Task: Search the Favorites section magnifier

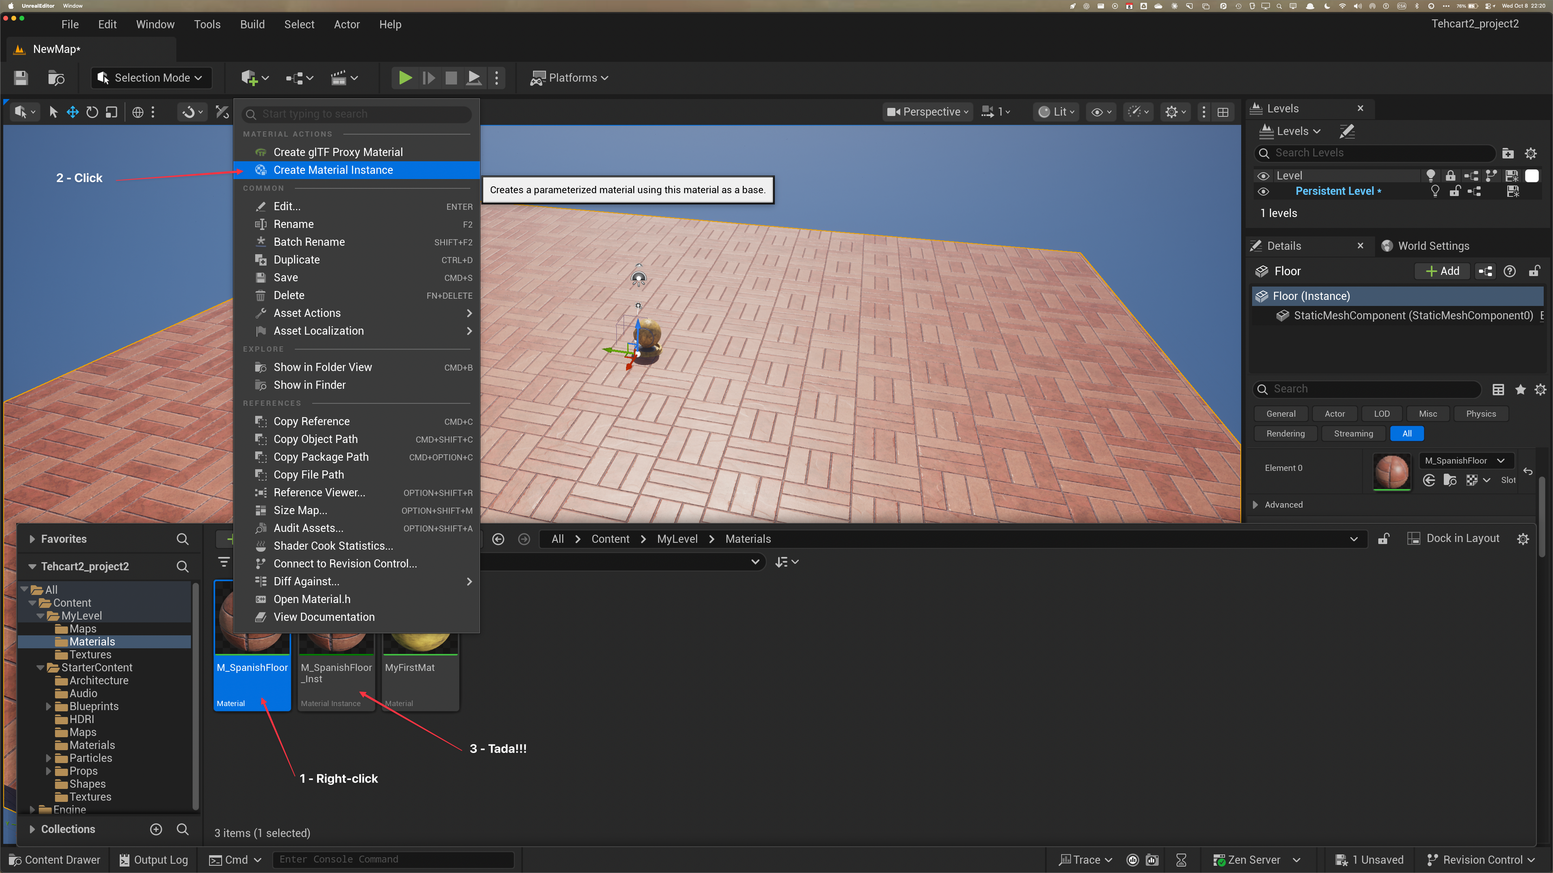Action: click(x=183, y=539)
